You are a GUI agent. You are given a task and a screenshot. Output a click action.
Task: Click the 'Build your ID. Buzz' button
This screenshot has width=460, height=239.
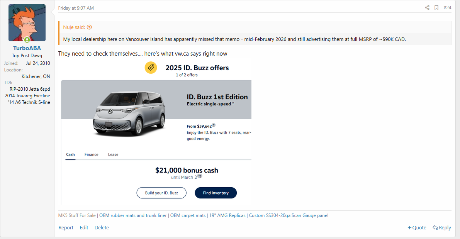[161, 193]
